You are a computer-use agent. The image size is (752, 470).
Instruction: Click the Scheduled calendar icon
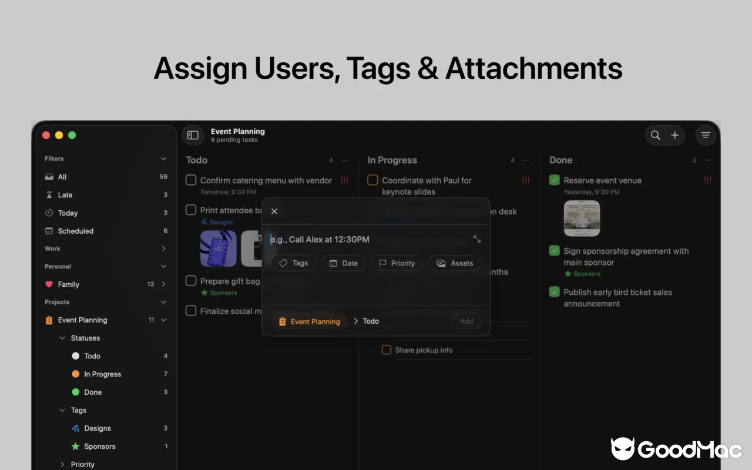coord(49,231)
